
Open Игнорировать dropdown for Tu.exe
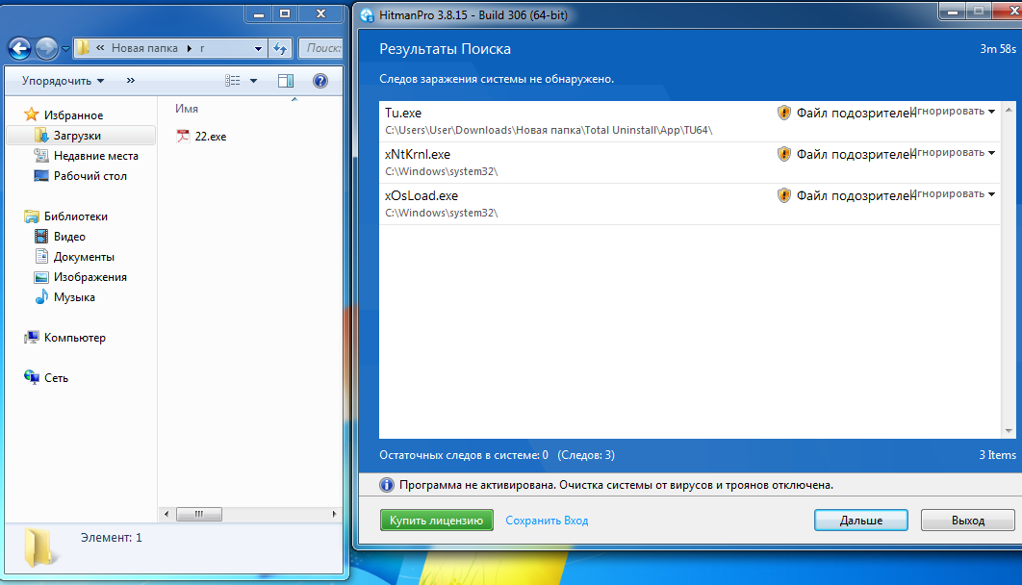[954, 112]
